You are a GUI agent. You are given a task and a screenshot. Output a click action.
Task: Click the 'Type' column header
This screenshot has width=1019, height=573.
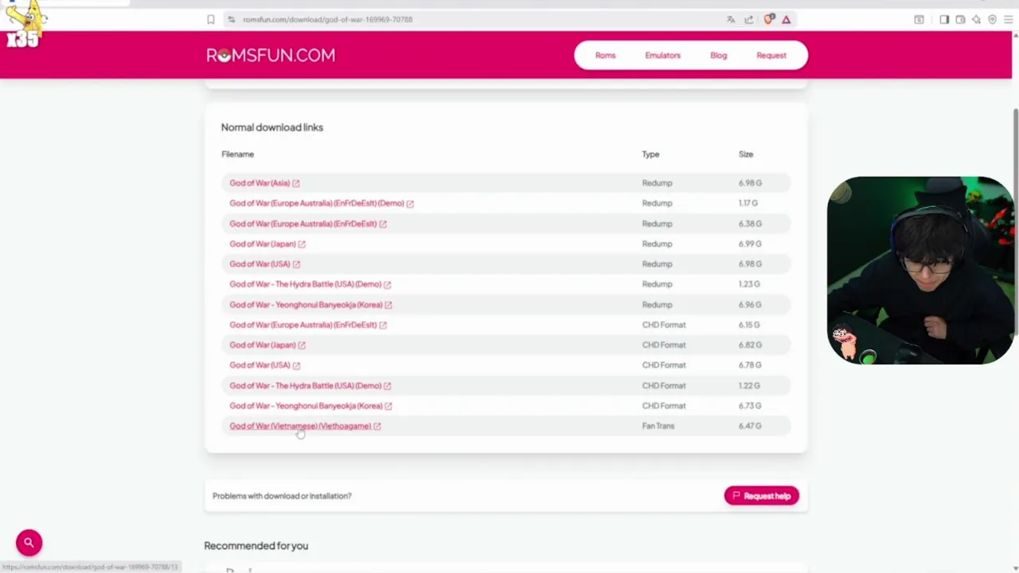[x=650, y=154]
